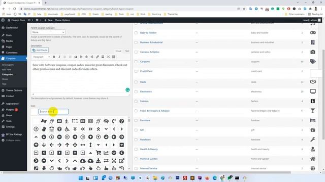This screenshot has height=182, width=325.
Task: Tick the Furniture checkbox
Action: tap(136, 120)
